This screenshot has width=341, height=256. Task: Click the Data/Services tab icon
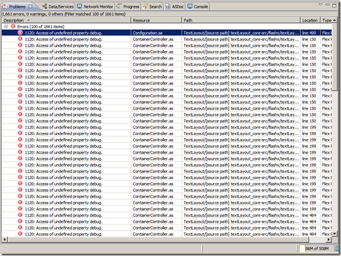tap(45, 7)
